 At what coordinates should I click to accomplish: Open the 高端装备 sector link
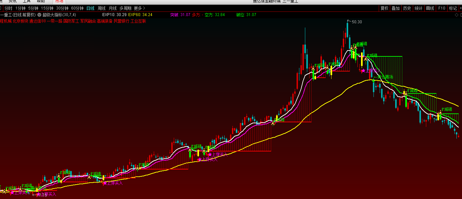(105, 21)
